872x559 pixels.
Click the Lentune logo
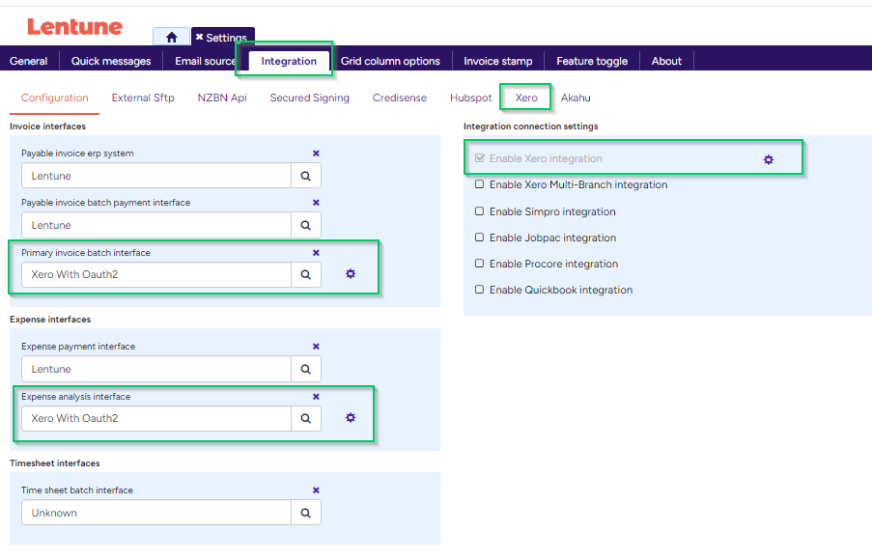click(x=75, y=27)
